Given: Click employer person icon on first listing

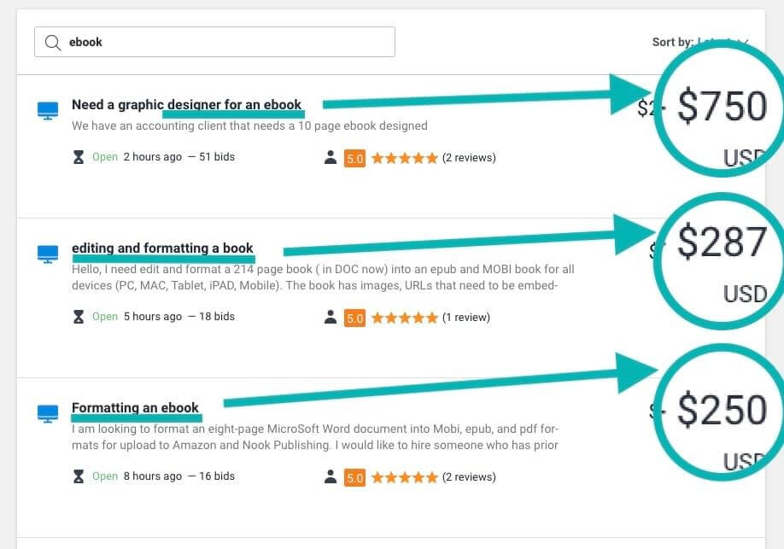Looking at the screenshot, I should pyautogui.click(x=331, y=157).
